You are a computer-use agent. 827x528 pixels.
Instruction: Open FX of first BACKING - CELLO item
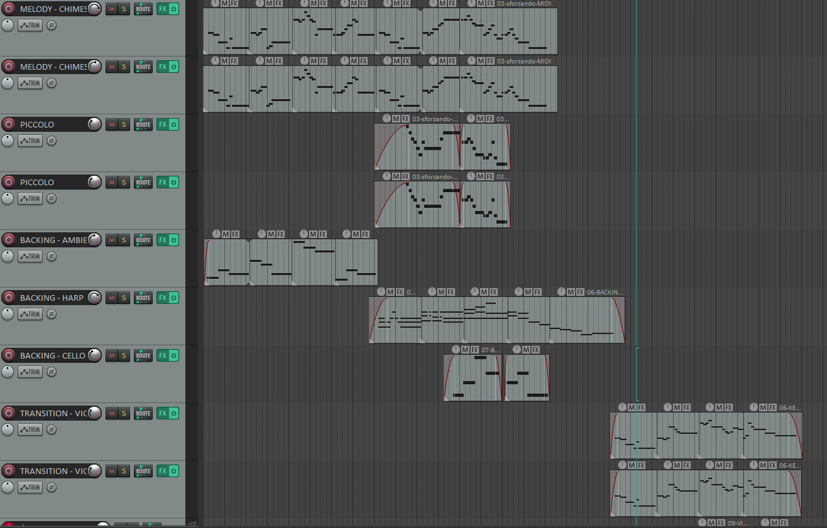[x=475, y=349]
